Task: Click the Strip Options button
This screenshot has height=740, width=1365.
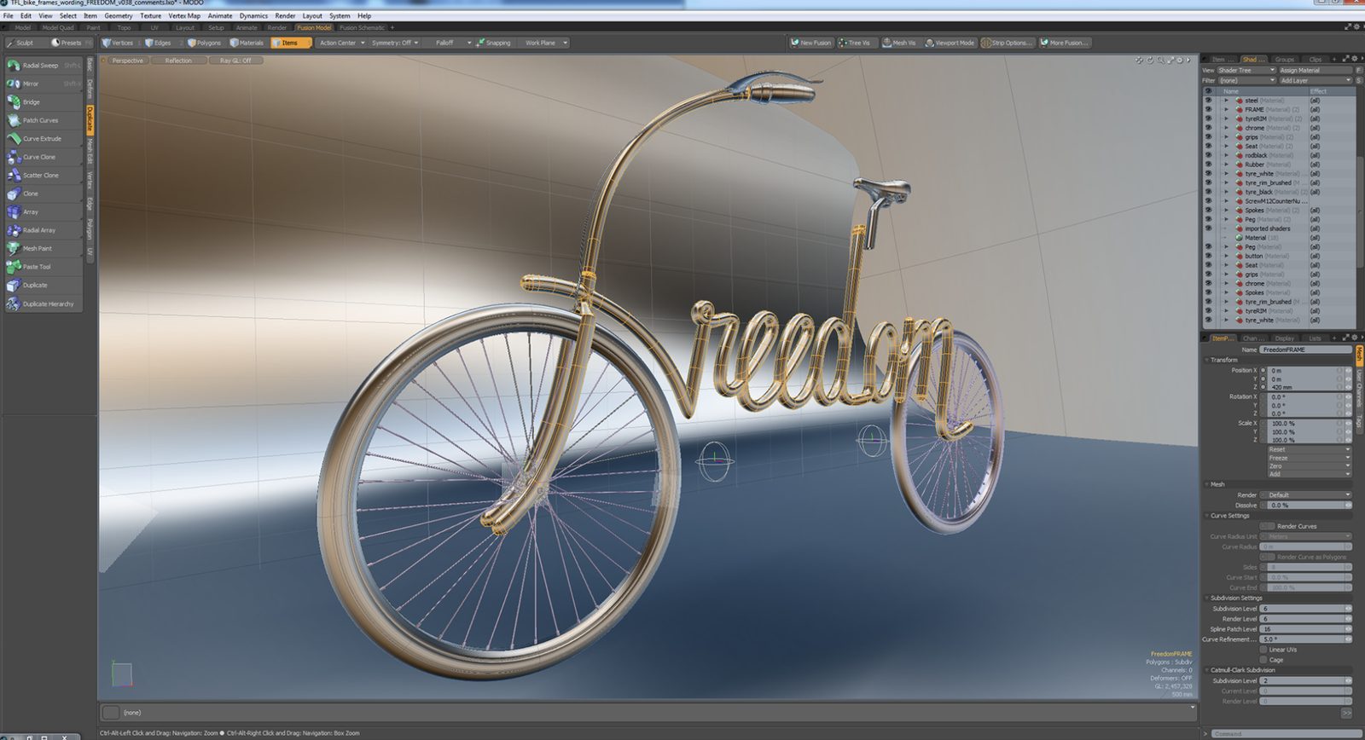Action: click(1008, 43)
